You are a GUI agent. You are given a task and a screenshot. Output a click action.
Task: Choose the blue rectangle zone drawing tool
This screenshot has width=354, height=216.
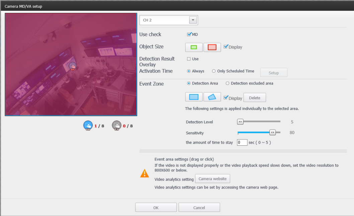(x=194, y=97)
